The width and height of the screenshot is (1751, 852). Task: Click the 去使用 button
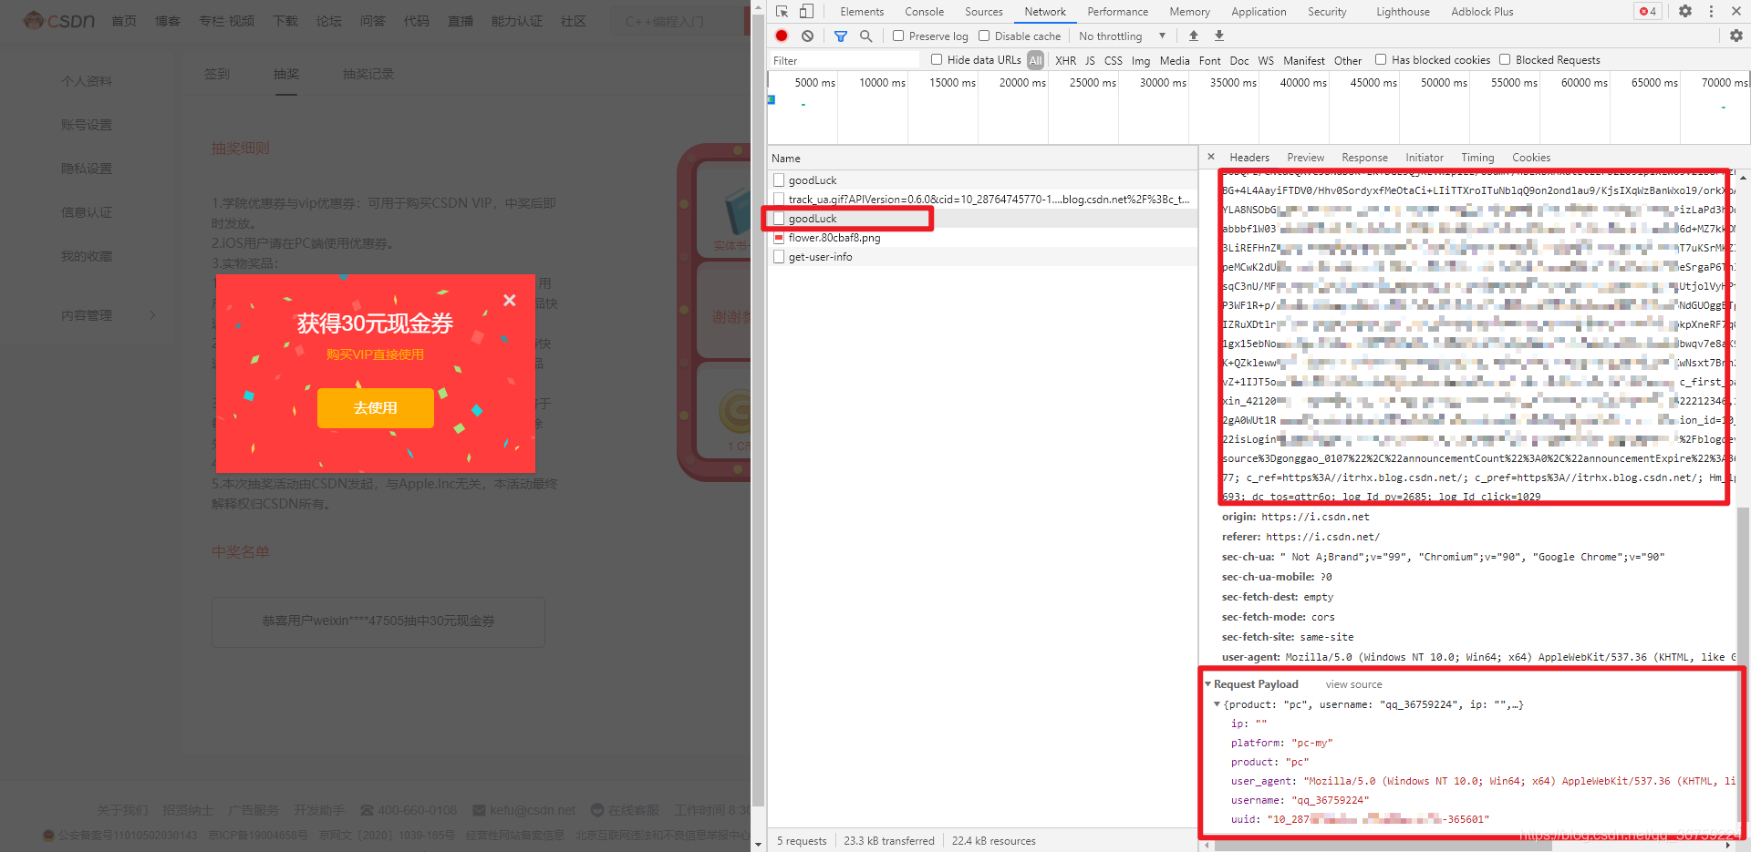pos(376,408)
